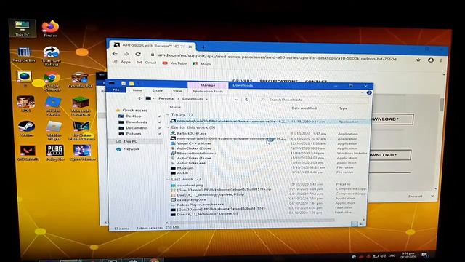Click Chrome forward arrow button
This screenshot has width=465, height=262.
(126, 54)
